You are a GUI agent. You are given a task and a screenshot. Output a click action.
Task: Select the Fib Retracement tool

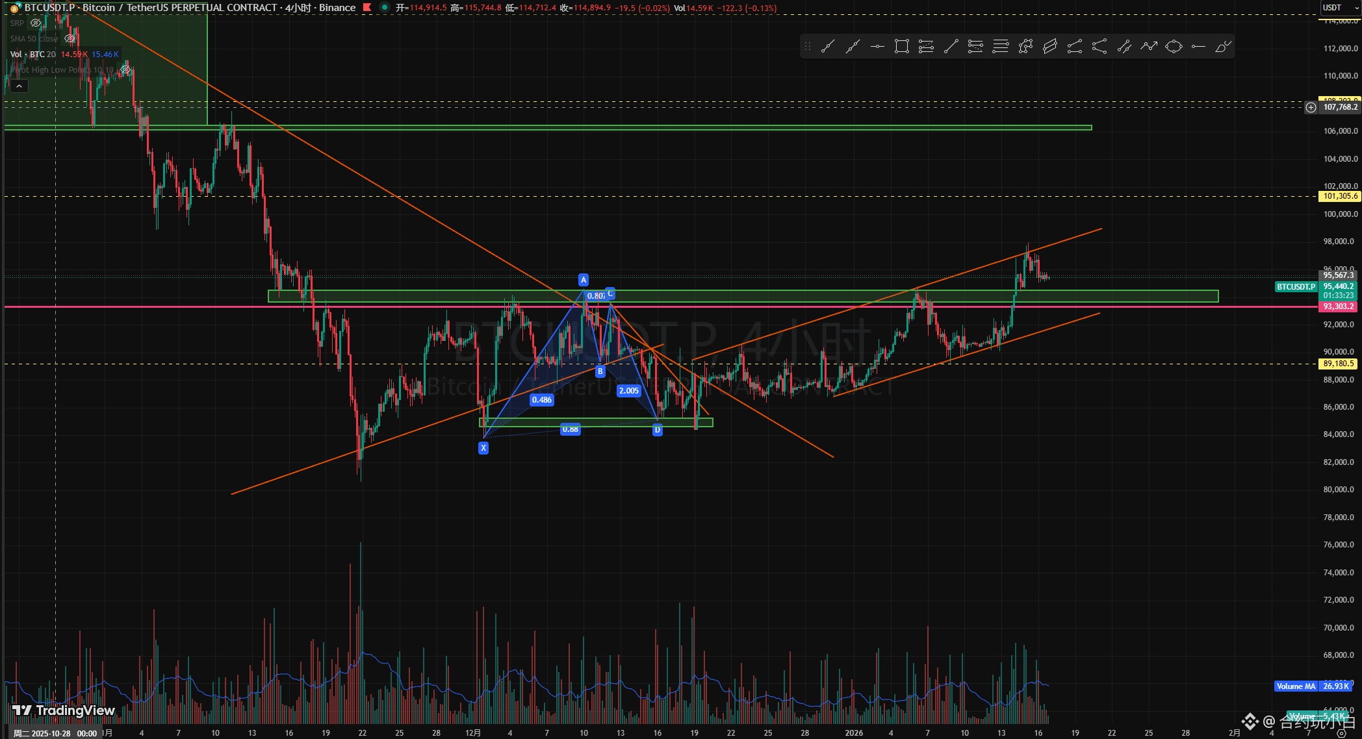pos(926,46)
